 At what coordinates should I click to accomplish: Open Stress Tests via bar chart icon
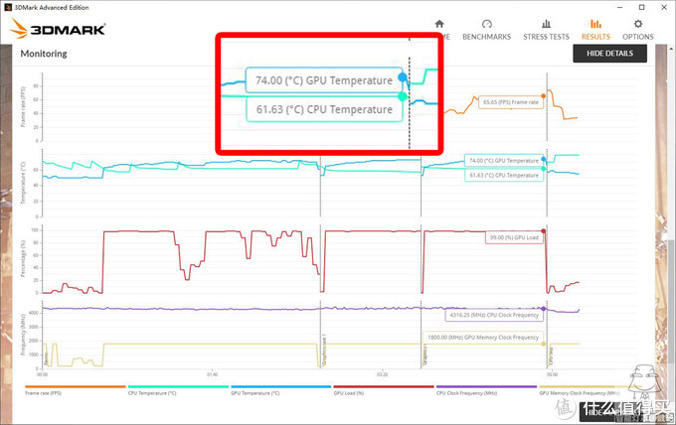(546, 24)
